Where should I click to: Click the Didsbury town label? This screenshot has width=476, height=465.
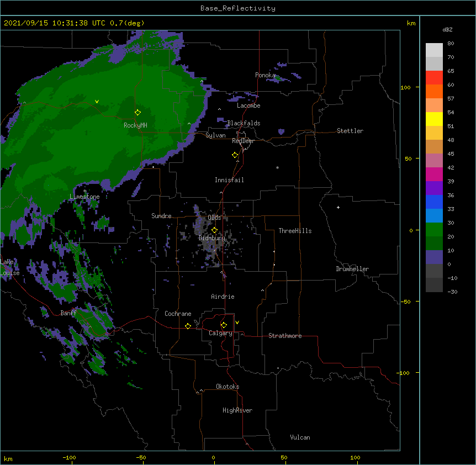coord(212,238)
